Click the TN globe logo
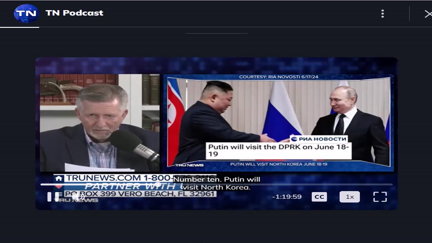Viewport: 432px width, 243px height. point(26,13)
